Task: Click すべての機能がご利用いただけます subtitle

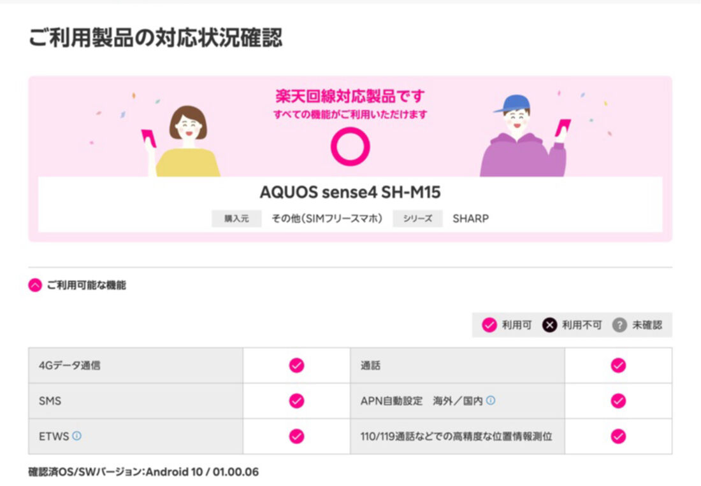Action: (x=350, y=115)
